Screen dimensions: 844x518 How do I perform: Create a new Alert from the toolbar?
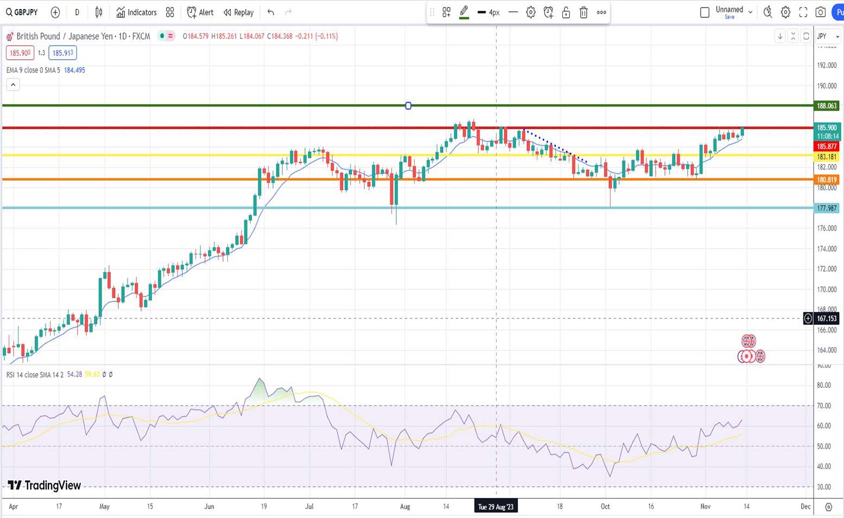point(200,12)
